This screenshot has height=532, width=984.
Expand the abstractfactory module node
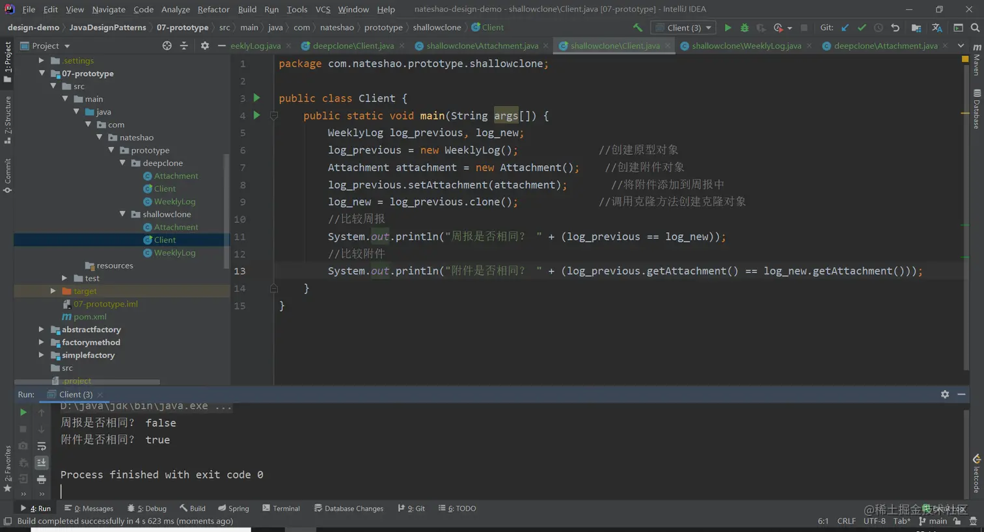coord(42,329)
